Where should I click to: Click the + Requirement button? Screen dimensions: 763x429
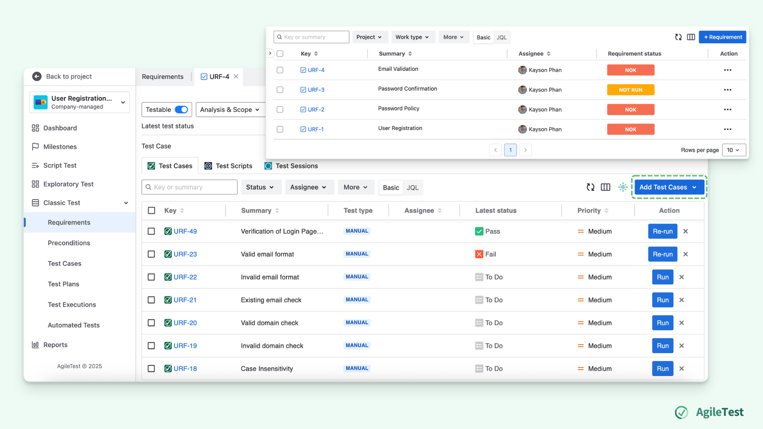[x=722, y=37]
